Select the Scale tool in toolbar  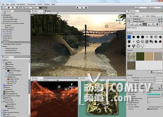coord(17,8)
